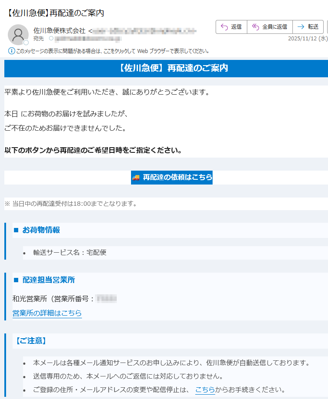Image resolution: width=328 pixels, height=399 pixels.
Task: Click the recipient presence circle after 宛先
Action: 51,39
